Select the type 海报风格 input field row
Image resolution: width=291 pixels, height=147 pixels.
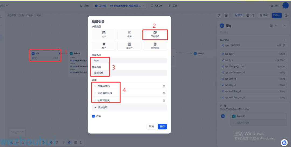pos(253,45)
